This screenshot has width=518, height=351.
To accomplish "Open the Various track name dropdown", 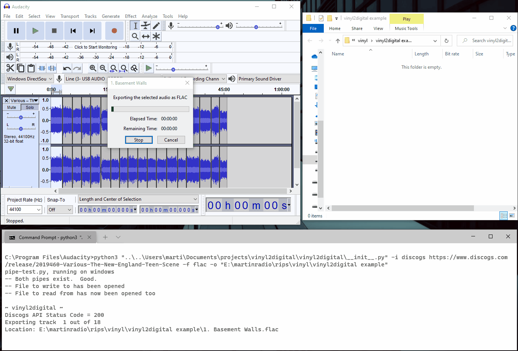I will click(24, 101).
